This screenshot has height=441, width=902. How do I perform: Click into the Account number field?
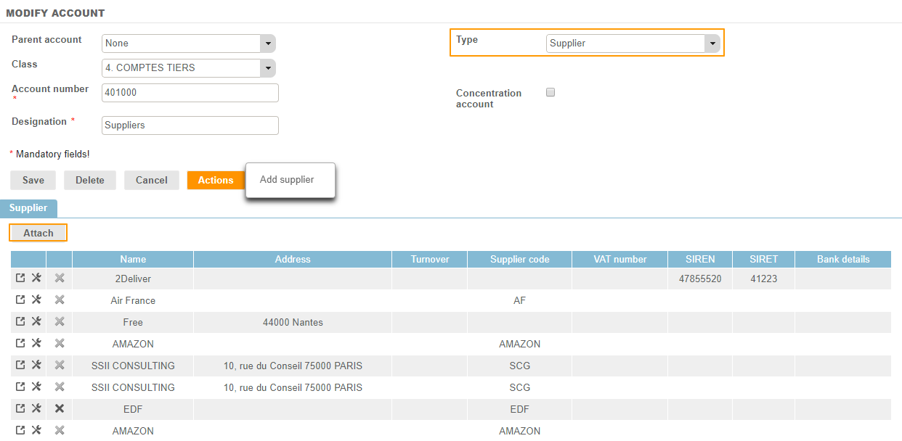[190, 93]
